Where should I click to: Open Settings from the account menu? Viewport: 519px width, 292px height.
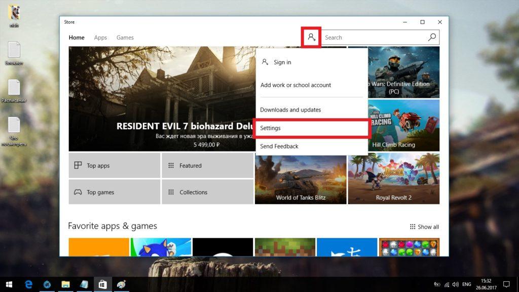tap(312, 128)
